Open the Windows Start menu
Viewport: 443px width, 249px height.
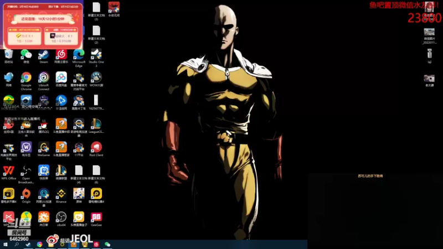click(x=6, y=245)
